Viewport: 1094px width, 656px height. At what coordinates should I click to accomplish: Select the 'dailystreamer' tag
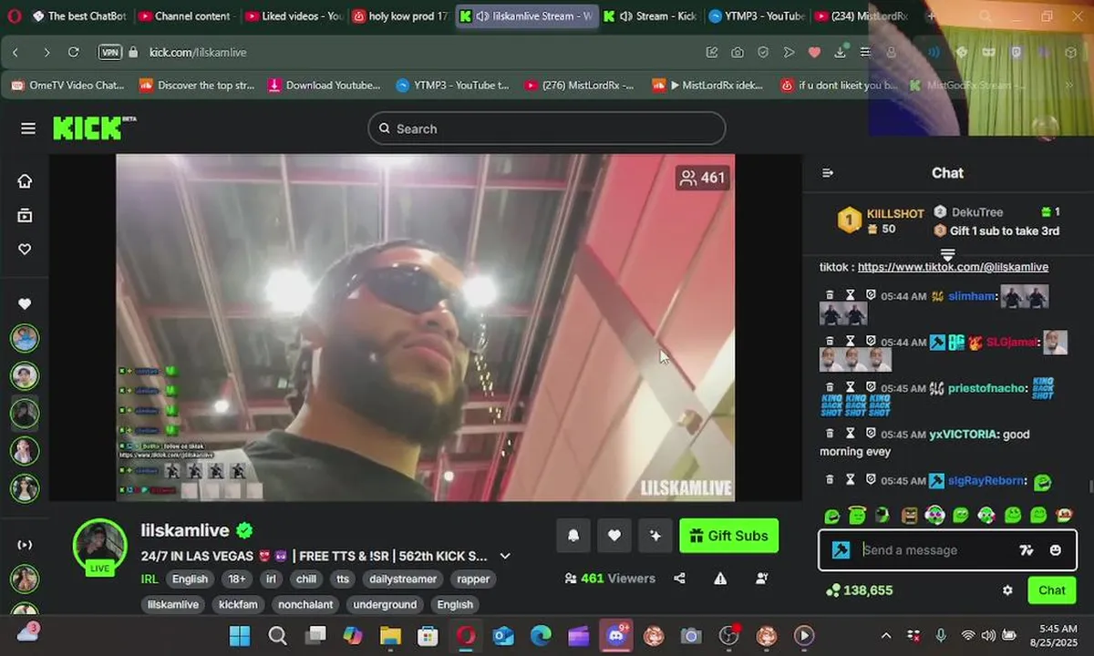pos(403,579)
